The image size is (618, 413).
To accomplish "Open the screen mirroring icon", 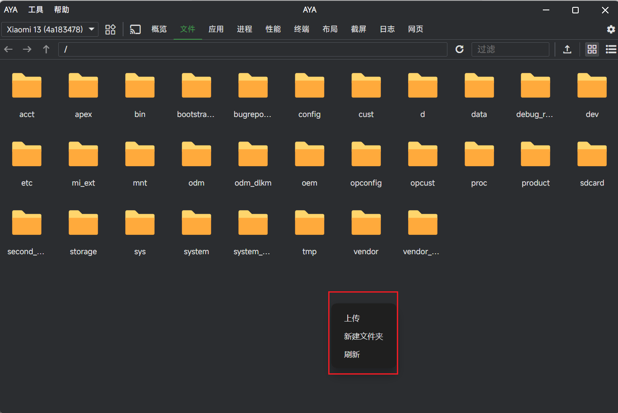I will pyautogui.click(x=135, y=29).
